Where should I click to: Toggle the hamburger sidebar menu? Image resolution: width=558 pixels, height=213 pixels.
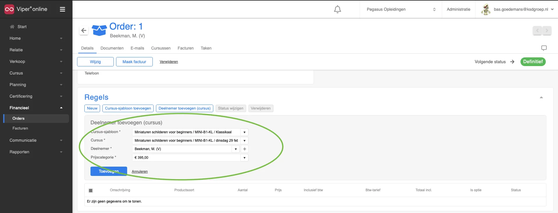pos(62,9)
